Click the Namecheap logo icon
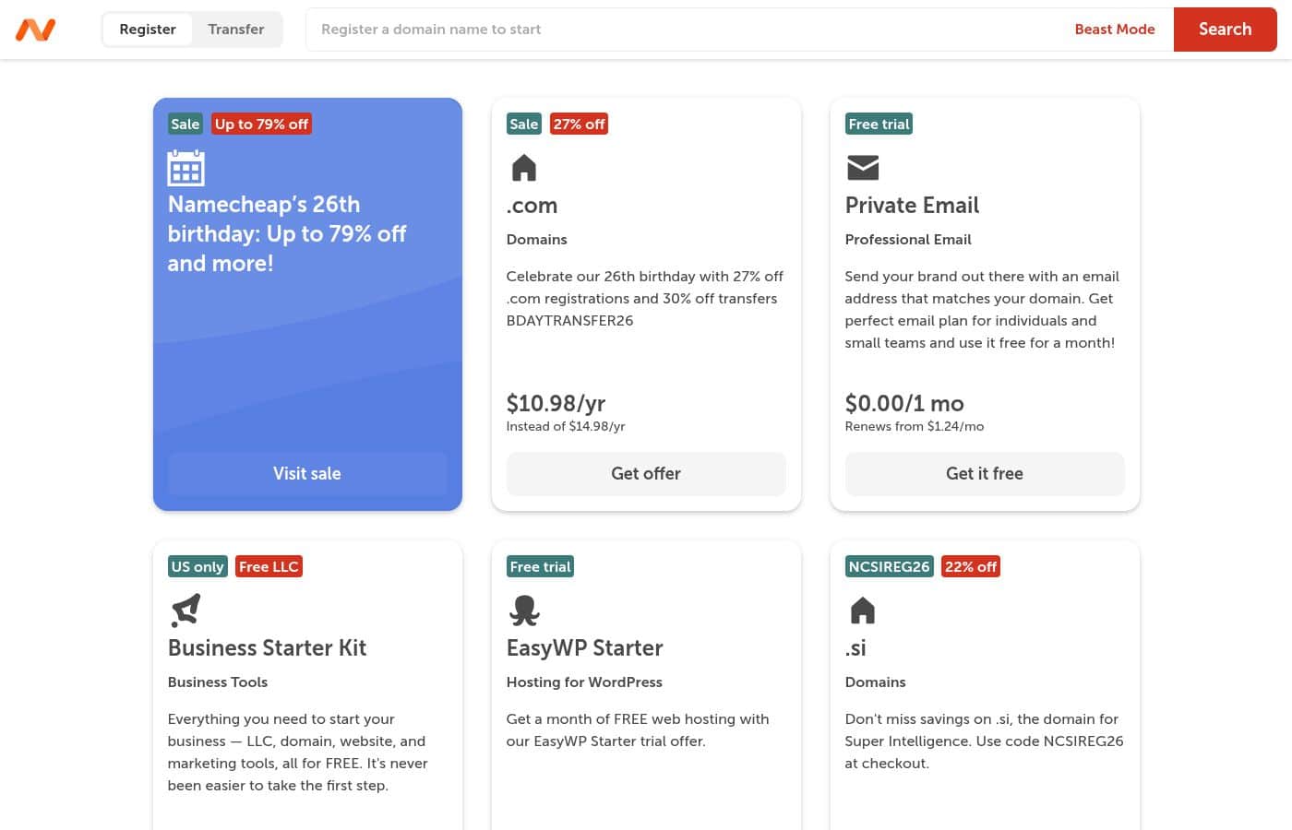1292x830 pixels. click(36, 30)
